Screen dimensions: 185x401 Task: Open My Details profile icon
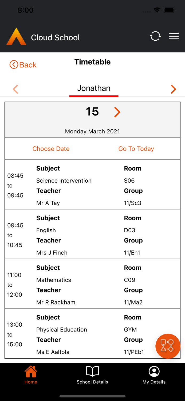click(x=154, y=372)
